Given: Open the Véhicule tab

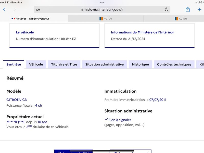Looking at the screenshot, I should 36,65.
